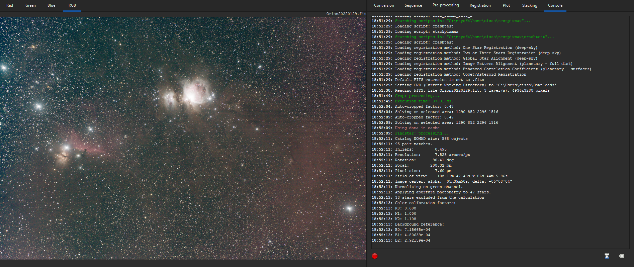Screen dimensions: 634x267
Task: Click the 'K0: 0.608' log line
Action: [394, 208]
